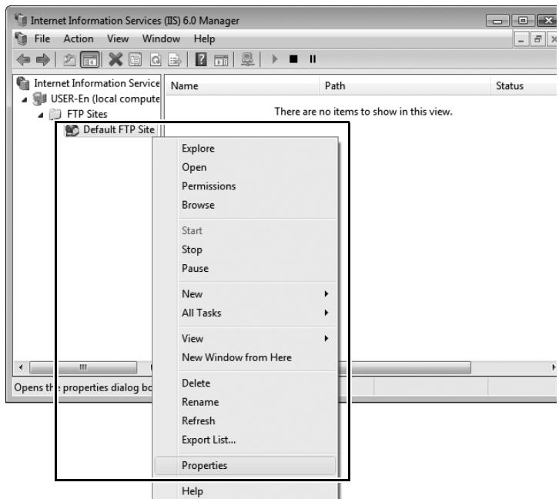Click the Internet Information Services root node icon
Image resolution: width=559 pixels, height=499 pixels.
[23, 83]
